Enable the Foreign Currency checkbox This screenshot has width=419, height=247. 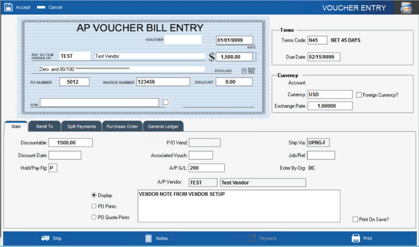click(358, 94)
